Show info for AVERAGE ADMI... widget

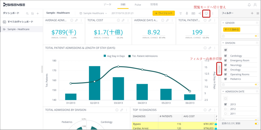72,20
